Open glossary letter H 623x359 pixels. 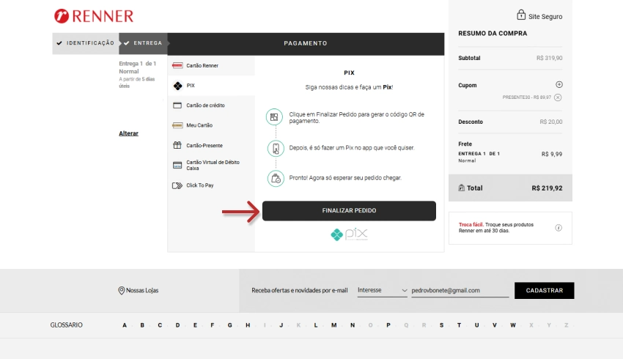point(248,325)
